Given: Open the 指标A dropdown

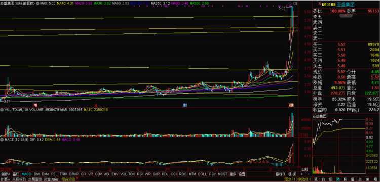Looking at the screenshot, I should pos(6,174).
